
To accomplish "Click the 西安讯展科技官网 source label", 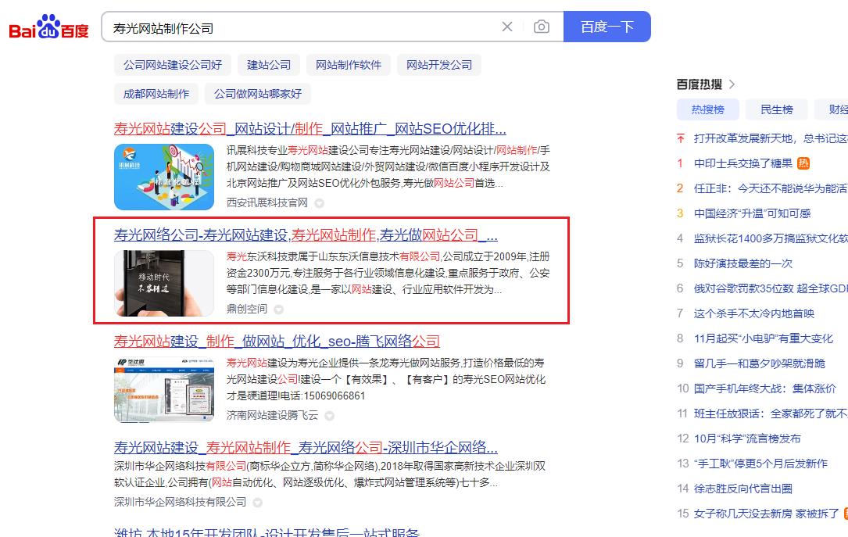I will point(267,202).
